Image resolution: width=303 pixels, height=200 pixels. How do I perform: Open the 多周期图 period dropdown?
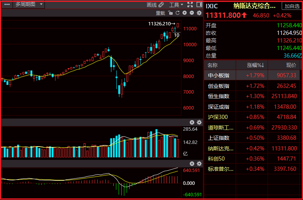(29, 5)
